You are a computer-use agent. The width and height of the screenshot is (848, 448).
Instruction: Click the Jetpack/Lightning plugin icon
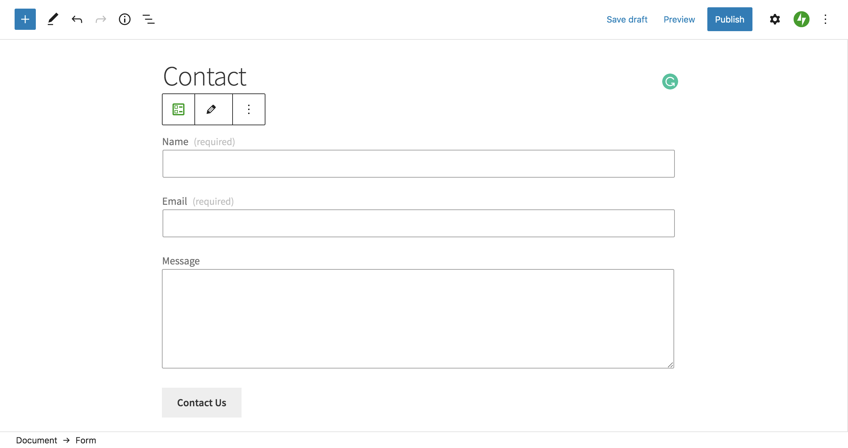pos(802,19)
